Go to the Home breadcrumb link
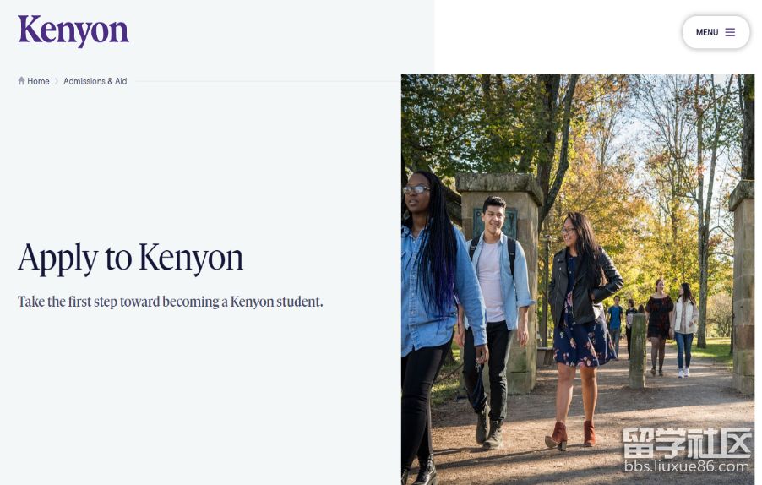 pos(38,81)
